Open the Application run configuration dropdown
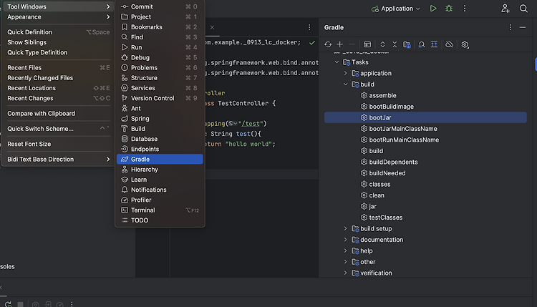Viewport: 537px width, 307px height. pos(396,9)
